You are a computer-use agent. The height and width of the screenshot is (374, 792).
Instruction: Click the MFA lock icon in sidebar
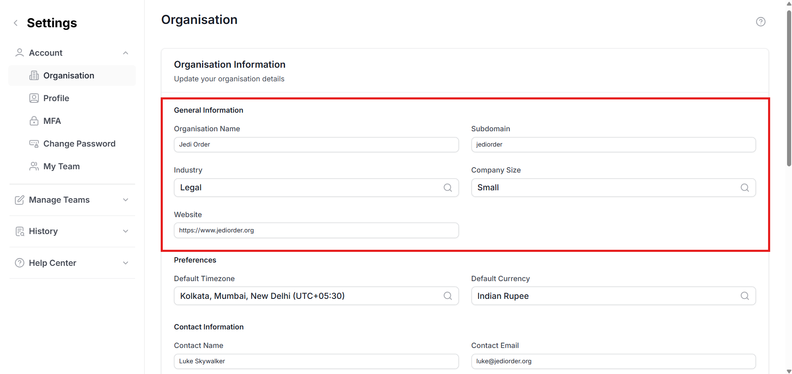coord(34,121)
